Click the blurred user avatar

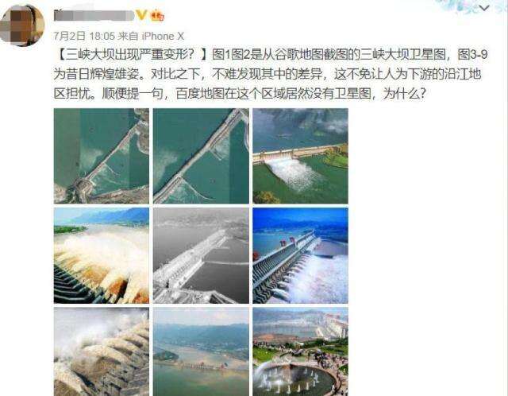point(22,25)
